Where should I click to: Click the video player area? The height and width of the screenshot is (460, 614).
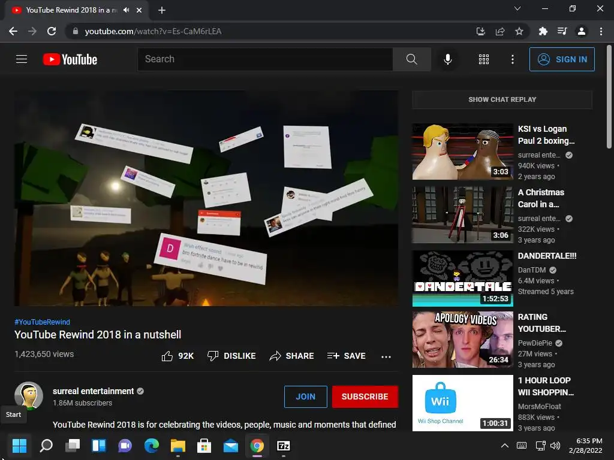tap(206, 198)
